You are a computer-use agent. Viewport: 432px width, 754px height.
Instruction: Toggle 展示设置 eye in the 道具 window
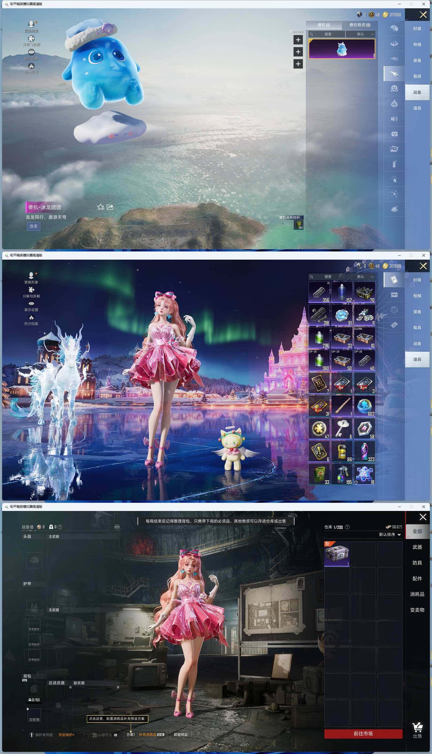31,303
